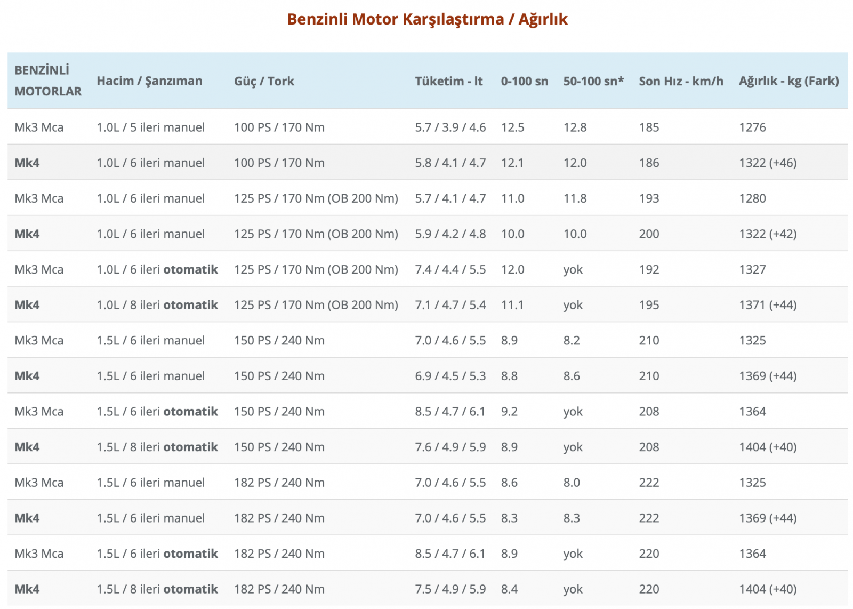Click weight '1322 (+46)'
853x609 pixels.
click(768, 163)
